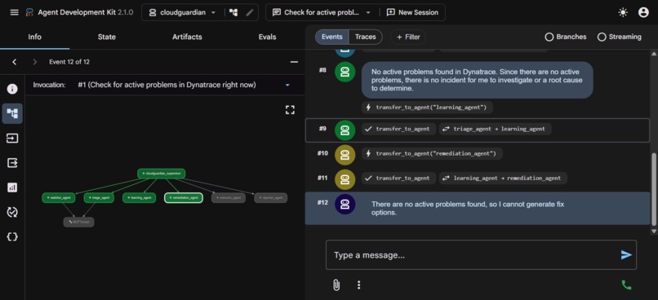Screen dimensions: 658x300
Task: Click the triage_agent → learning_agent transfer chip
Action: coord(496,129)
